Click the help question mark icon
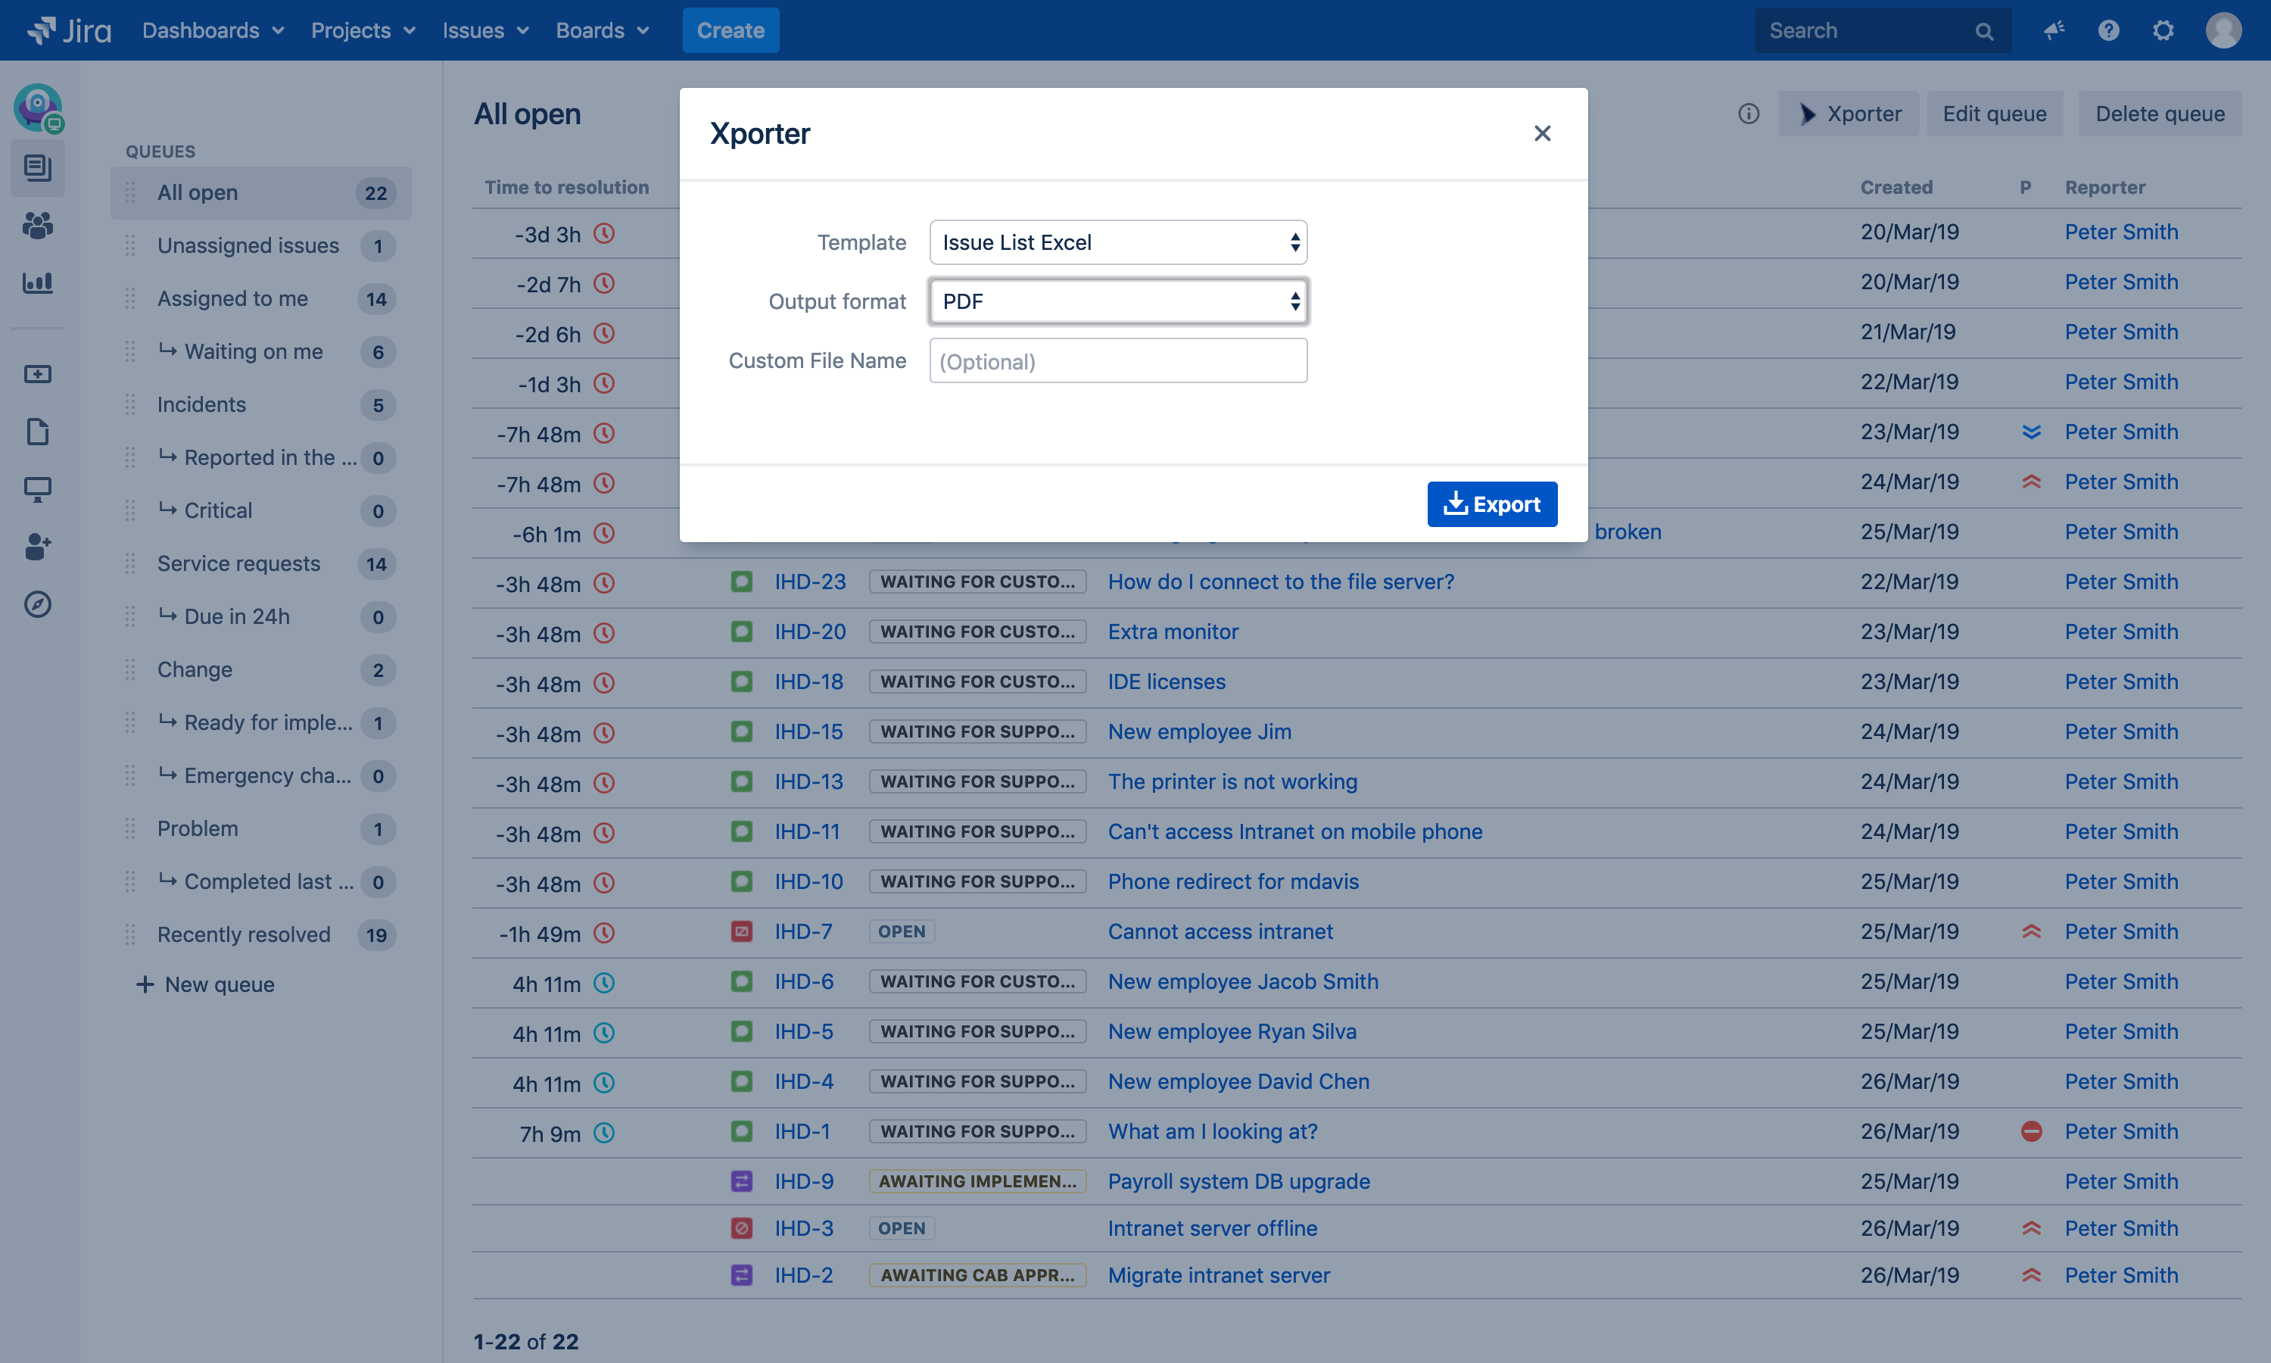The image size is (2271, 1363). click(2108, 30)
